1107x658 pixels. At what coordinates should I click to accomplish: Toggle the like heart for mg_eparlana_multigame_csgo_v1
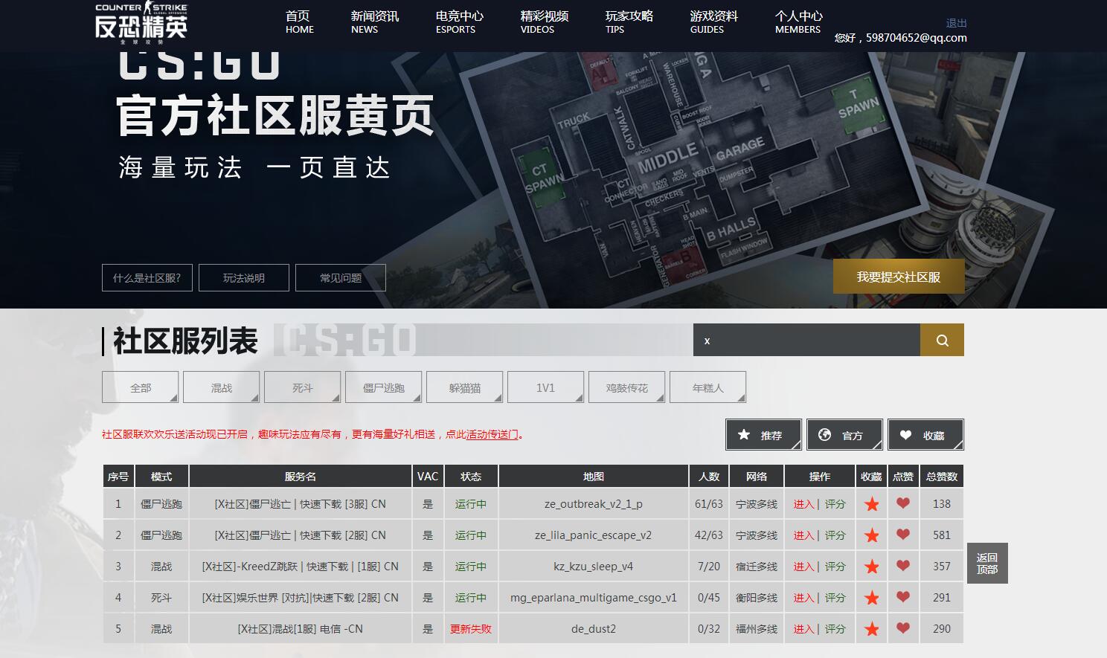pos(903,597)
